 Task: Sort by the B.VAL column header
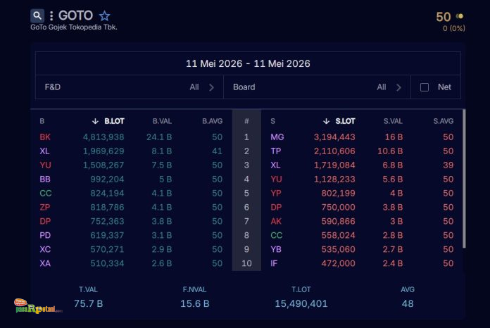pos(162,121)
